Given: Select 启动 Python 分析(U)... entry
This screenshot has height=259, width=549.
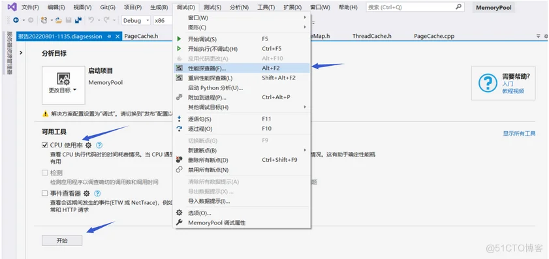Looking at the screenshot, I should point(242,88).
